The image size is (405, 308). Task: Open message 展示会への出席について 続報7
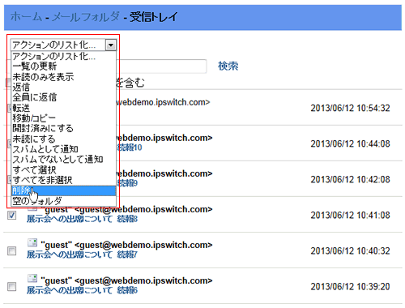[x=82, y=255]
